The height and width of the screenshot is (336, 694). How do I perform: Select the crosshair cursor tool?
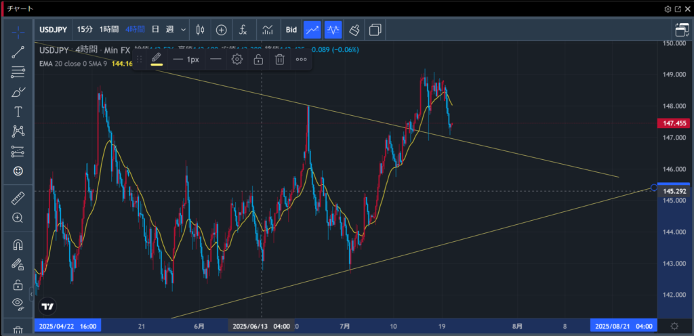tap(18, 33)
